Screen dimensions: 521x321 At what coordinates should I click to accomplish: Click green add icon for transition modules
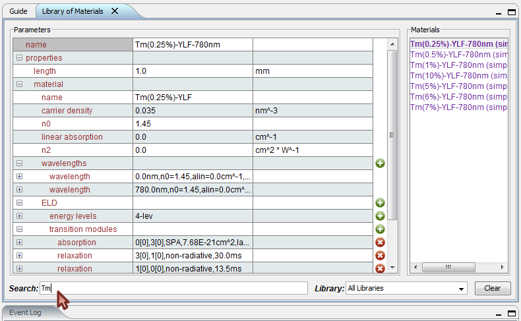380,229
